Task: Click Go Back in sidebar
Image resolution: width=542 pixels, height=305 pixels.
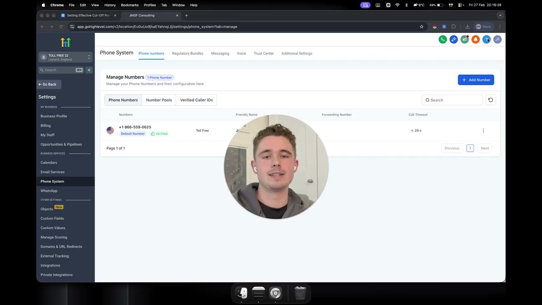Action: point(49,84)
